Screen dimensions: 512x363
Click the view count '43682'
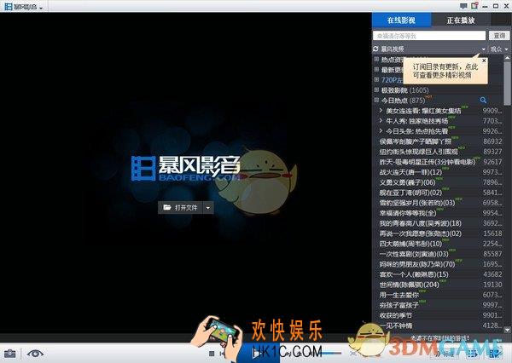492,274
